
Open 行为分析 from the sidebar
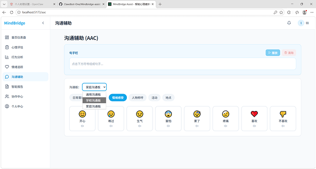coord(25,57)
